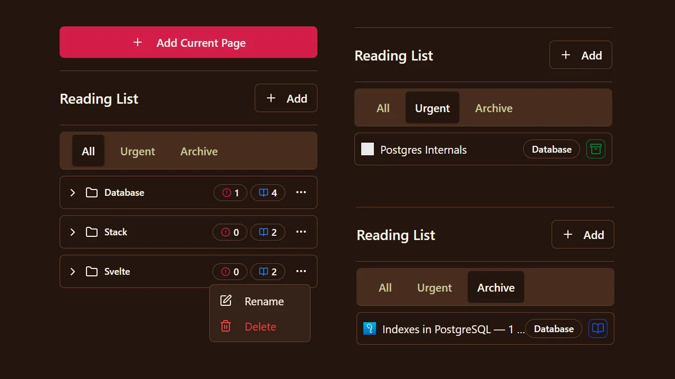Click Add beside the Reading List above Postgres Internals
Viewport: 675px width, 379px height.
pyautogui.click(x=581, y=55)
